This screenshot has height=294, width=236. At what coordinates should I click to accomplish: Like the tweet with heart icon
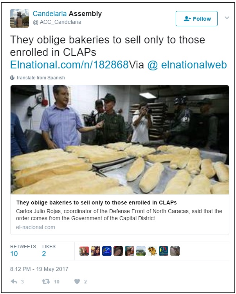click(77, 281)
